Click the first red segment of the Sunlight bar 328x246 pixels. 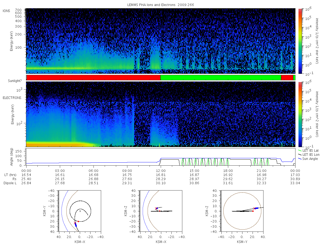(x=93, y=78)
